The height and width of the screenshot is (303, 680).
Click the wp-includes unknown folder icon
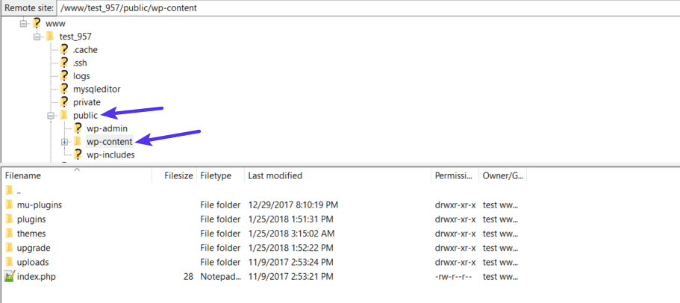[x=78, y=154]
